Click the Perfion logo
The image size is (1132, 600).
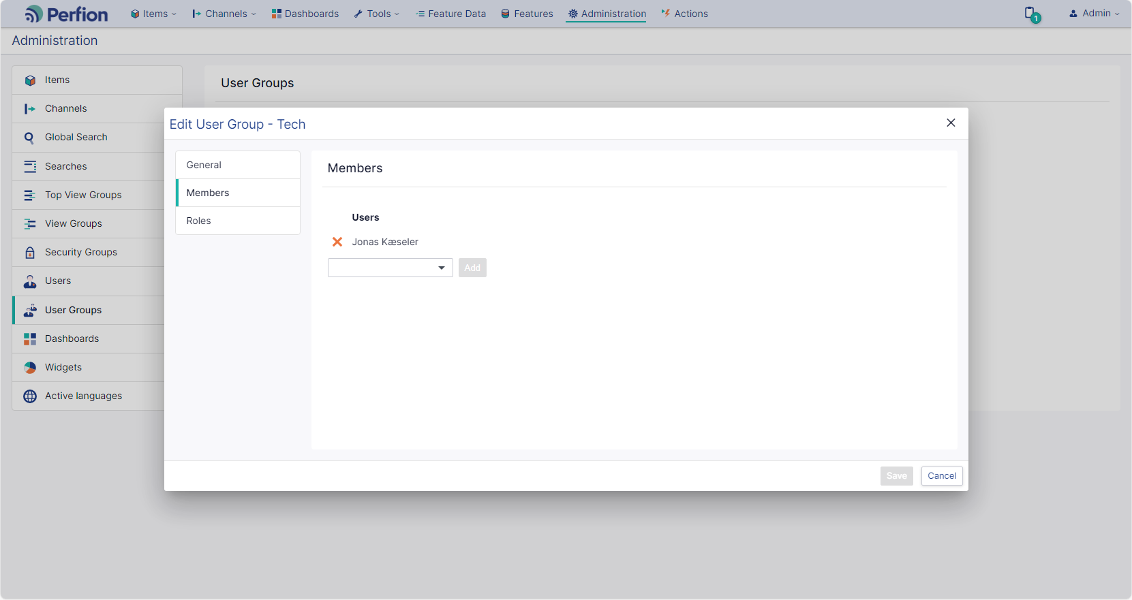[66, 14]
